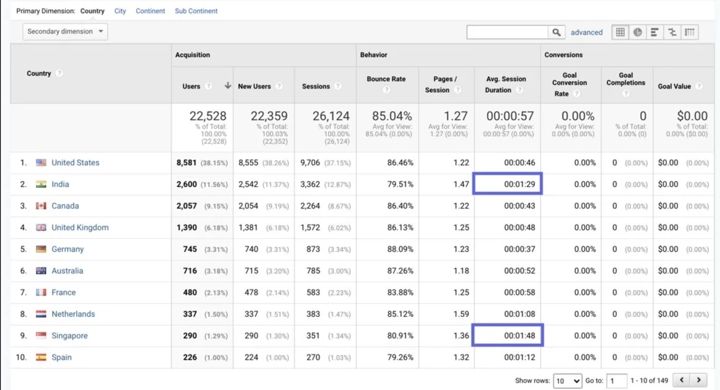720x390 pixels.
Task: Switch to the Data table view icon
Action: click(x=620, y=33)
